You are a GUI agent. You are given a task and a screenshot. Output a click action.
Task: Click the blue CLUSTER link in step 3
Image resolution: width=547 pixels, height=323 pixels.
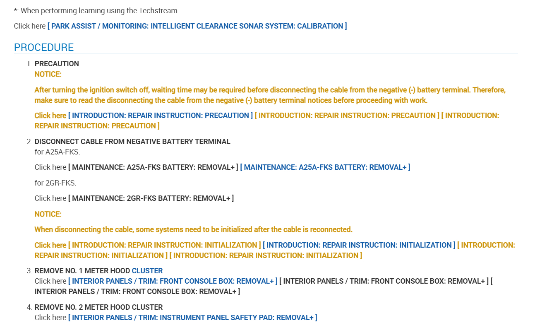[x=147, y=271]
